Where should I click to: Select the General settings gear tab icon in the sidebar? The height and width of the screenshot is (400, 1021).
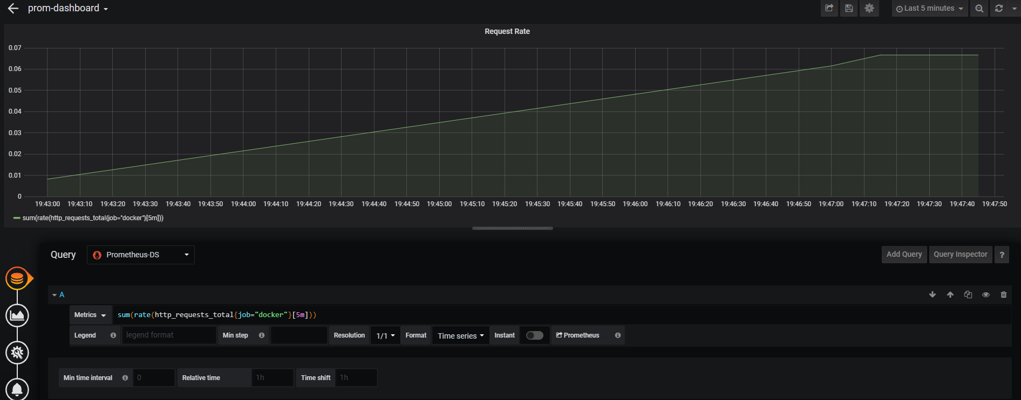click(17, 353)
